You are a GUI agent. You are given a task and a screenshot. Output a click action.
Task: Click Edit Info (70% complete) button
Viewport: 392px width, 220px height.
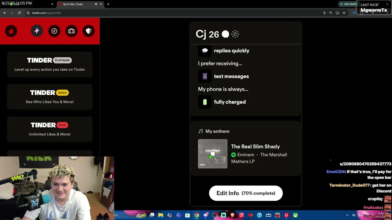coord(246,193)
